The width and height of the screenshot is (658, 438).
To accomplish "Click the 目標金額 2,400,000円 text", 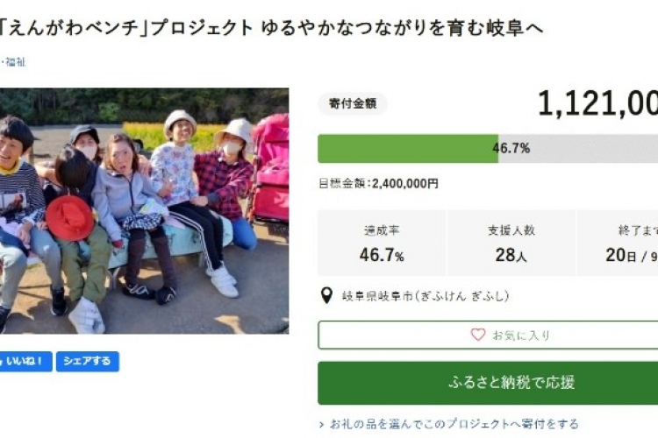I will point(378,184).
